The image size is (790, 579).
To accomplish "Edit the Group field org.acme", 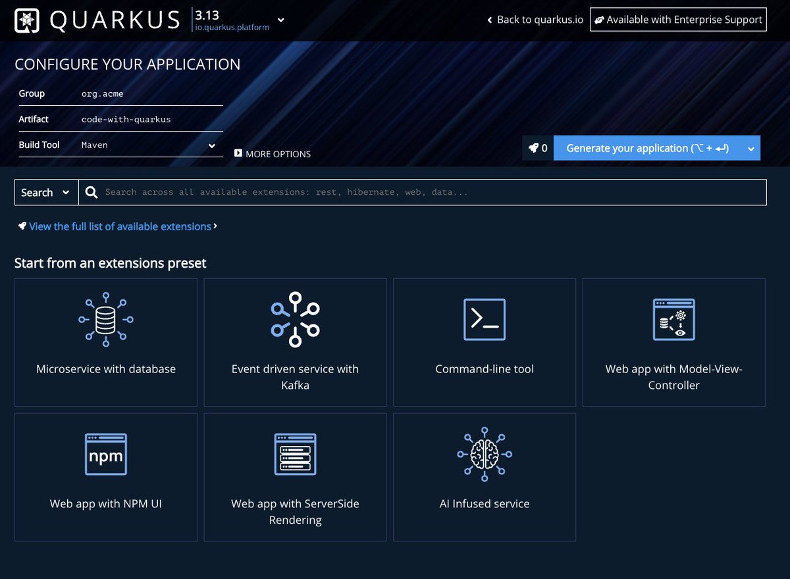I will [151, 93].
